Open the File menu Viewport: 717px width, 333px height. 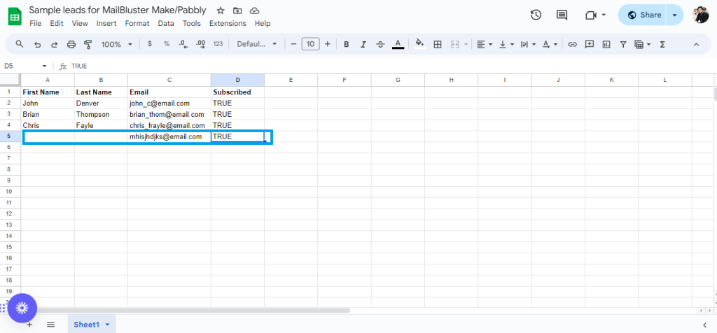click(35, 23)
